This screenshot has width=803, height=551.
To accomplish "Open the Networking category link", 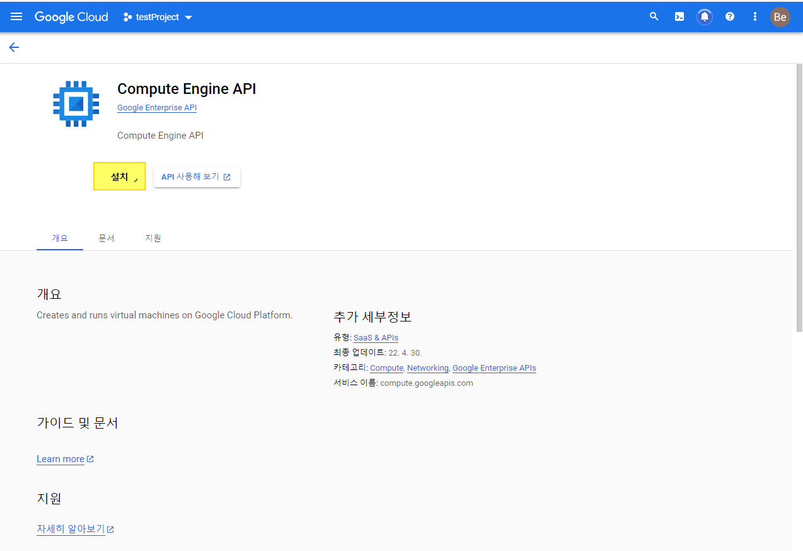I will tap(428, 368).
